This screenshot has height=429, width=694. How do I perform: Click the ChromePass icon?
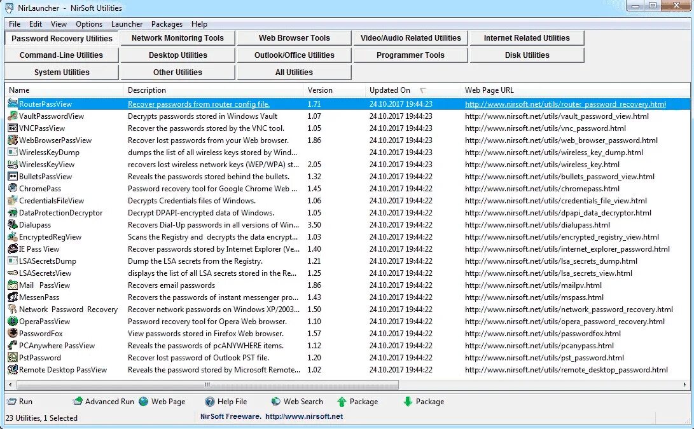click(x=12, y=188)
